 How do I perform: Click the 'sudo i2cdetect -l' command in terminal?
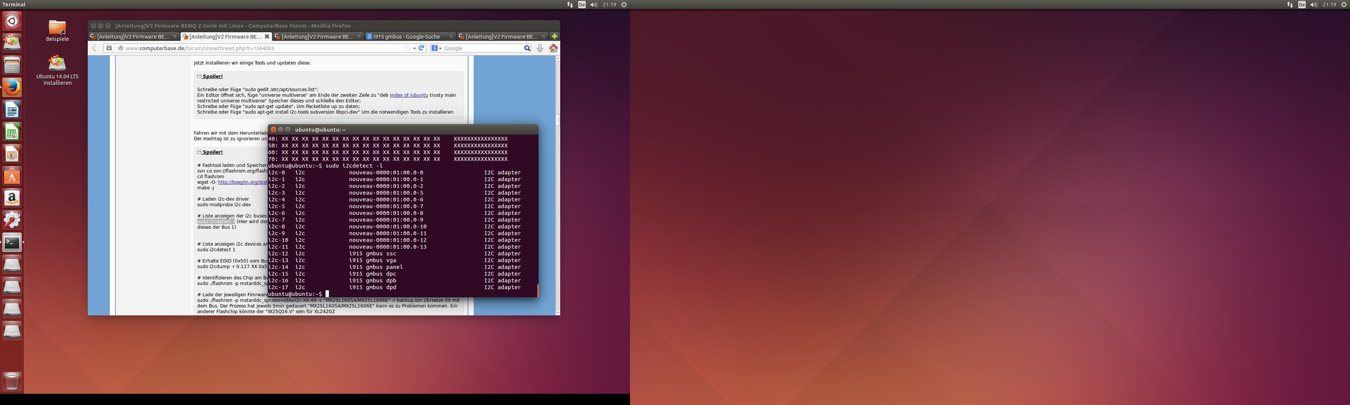coord(354,166)
